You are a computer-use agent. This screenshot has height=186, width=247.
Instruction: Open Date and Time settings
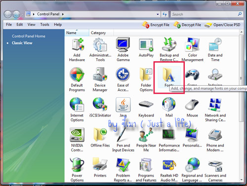(x=215, y=50)
